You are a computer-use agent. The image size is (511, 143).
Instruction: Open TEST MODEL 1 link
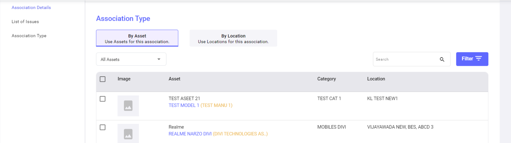click(x=184, y=105)
